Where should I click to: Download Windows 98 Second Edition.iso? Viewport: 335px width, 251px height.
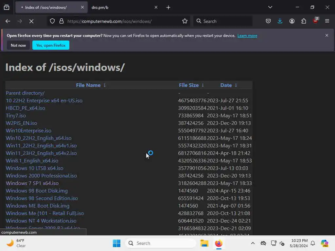[42, 198]
